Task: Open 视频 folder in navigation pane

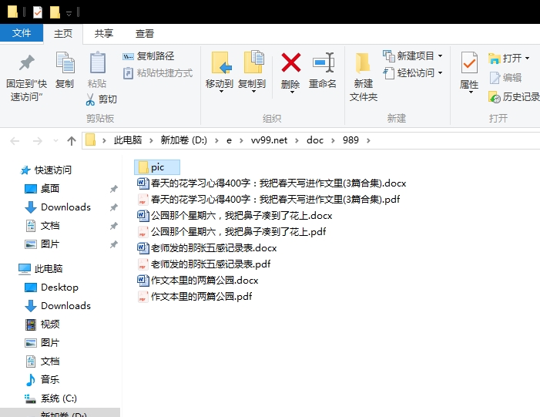Action: [42, 325]
